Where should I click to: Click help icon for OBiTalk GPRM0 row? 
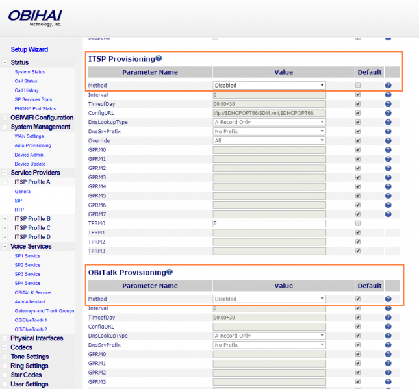pos(388,354)
